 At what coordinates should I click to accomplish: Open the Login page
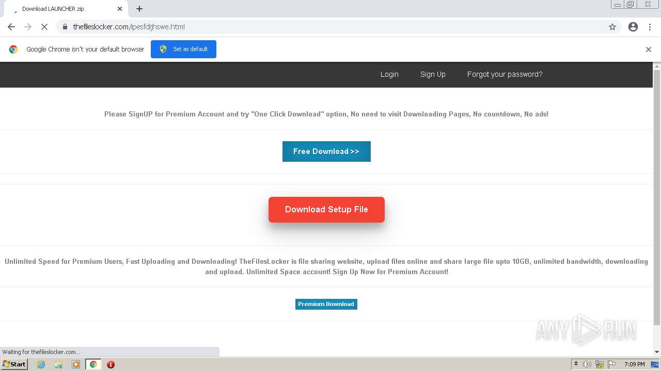[389, 74]
